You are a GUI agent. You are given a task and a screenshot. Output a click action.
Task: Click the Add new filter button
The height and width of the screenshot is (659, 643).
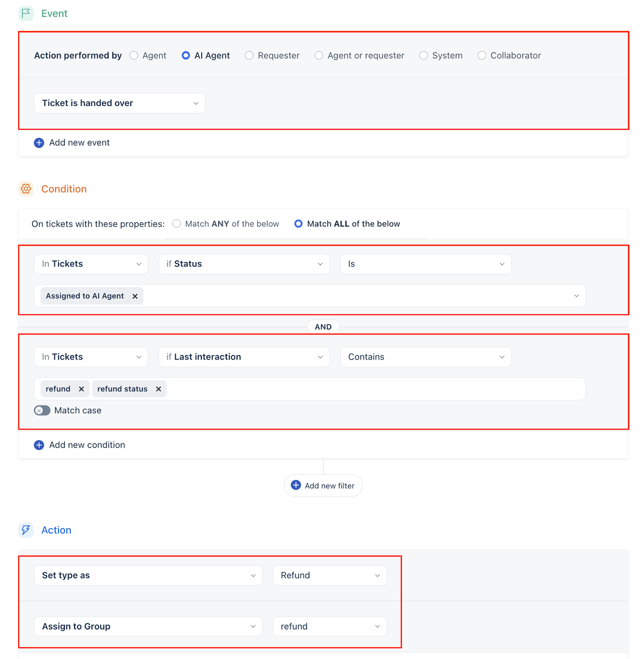[x=323, y=486]
